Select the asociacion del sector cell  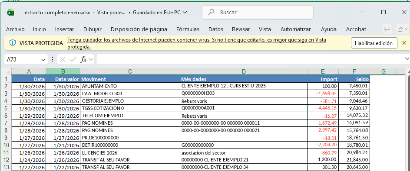(x=244, y=152)
